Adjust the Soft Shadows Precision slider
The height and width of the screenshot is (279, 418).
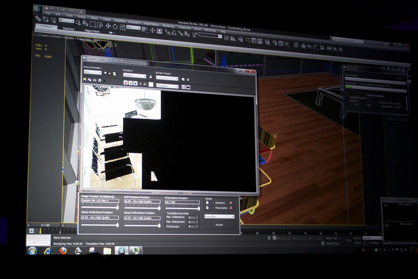142,208
